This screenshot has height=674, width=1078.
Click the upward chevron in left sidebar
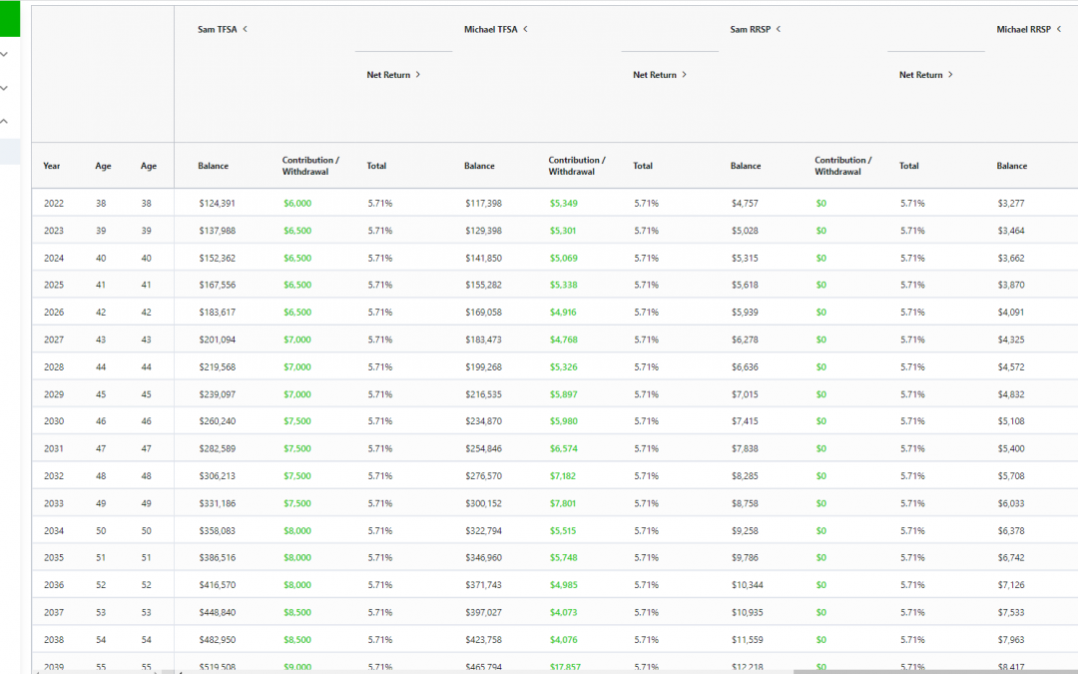(4, 121)
